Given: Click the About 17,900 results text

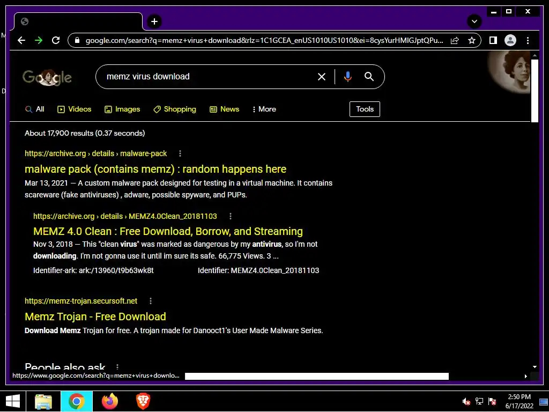Looking at the screenshot, I should point(85,133).
